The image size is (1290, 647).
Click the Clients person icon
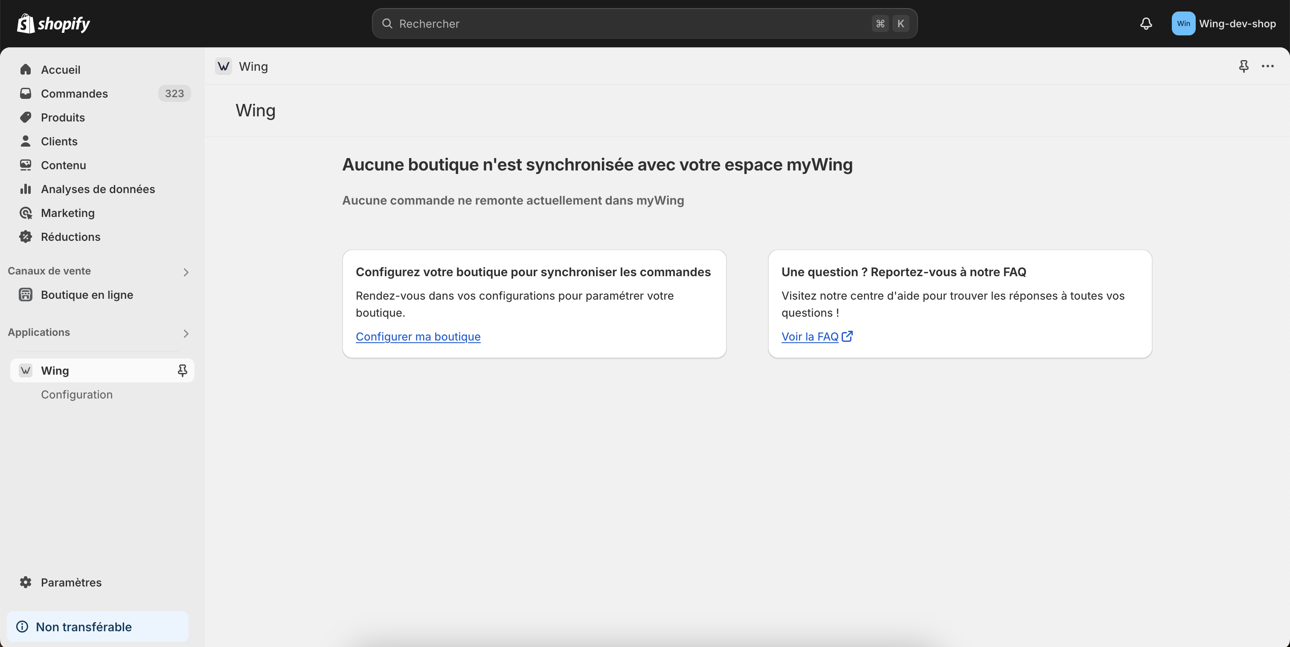pyautogui.click(x=26, y=141)
